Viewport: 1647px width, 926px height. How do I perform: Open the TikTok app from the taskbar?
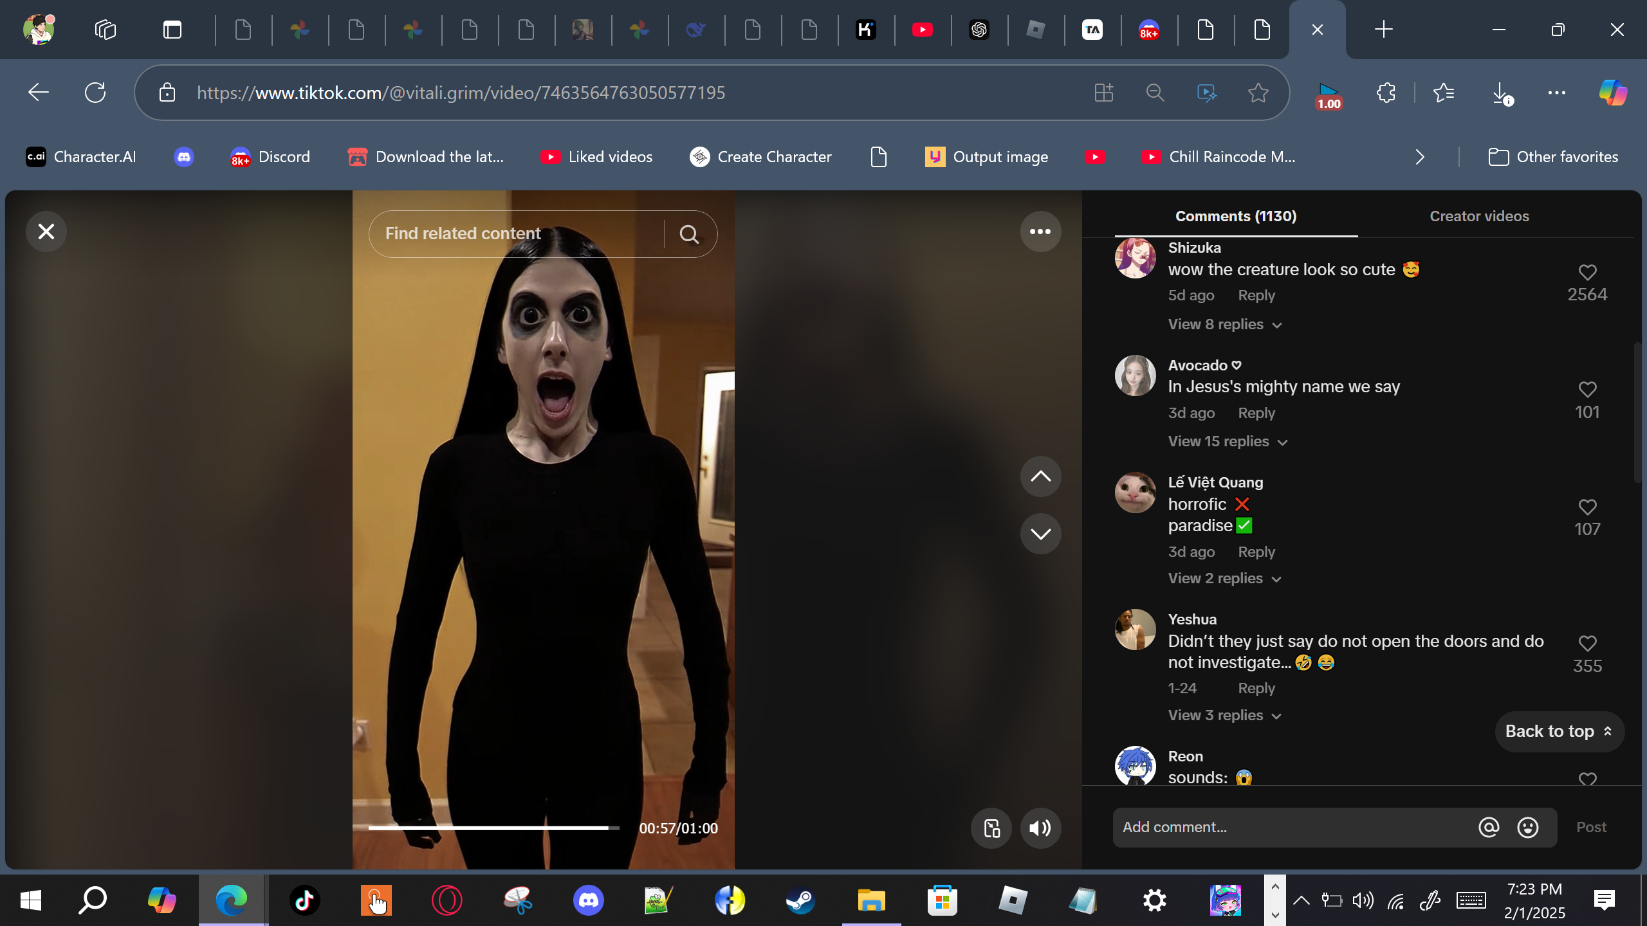304,900
